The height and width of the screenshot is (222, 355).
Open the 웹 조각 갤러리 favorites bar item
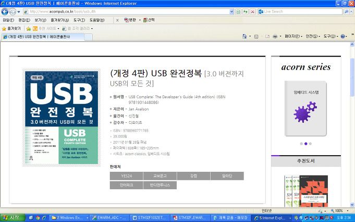(77, 29)
